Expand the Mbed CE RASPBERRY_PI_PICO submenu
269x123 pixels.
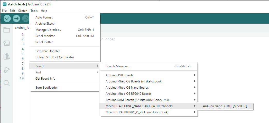pyautogui.click(x=149, y=112)
